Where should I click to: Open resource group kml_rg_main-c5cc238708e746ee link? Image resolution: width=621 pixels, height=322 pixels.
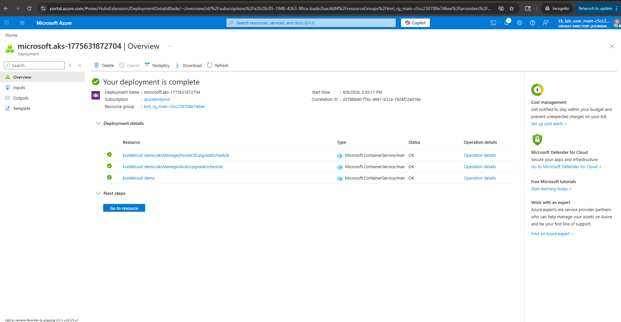tap(174, 107)
